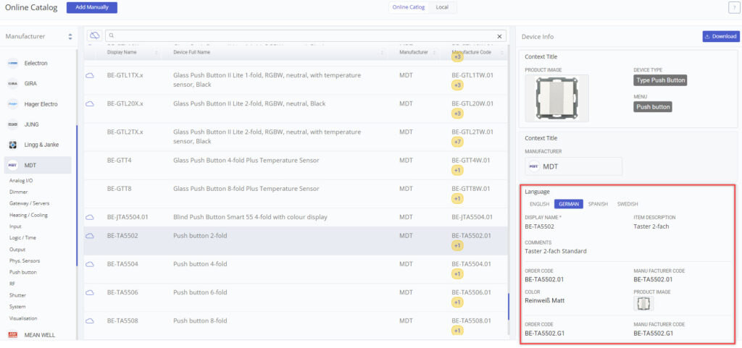Click the Add Manually button
742x348 pixels.
pyautogui.click(x=92, y=7)
